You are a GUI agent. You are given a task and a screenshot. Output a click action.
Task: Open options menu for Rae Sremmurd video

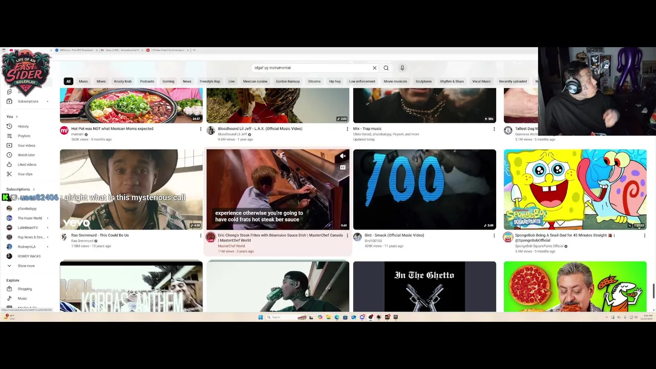(200, 236)
